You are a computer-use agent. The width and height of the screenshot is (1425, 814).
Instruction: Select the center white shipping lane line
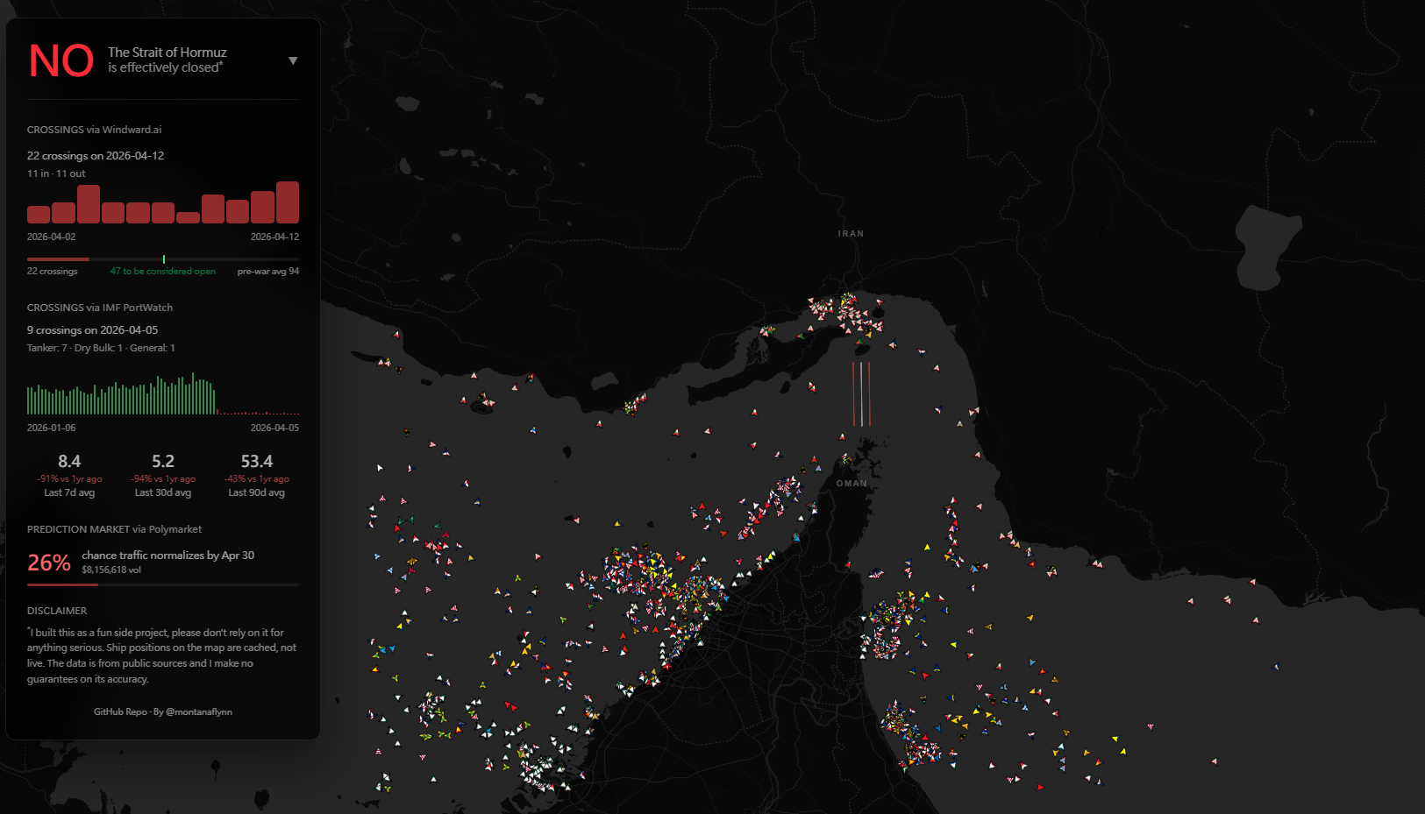point(861,393)
